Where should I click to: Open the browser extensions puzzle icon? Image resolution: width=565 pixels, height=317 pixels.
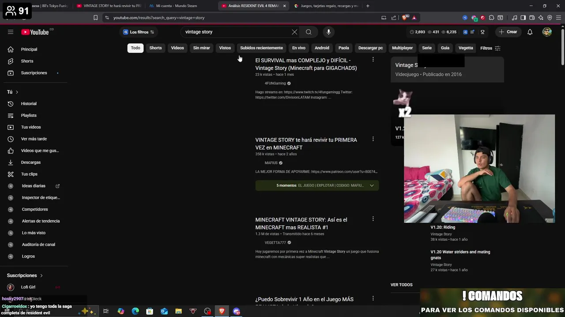tap(491, 18)
